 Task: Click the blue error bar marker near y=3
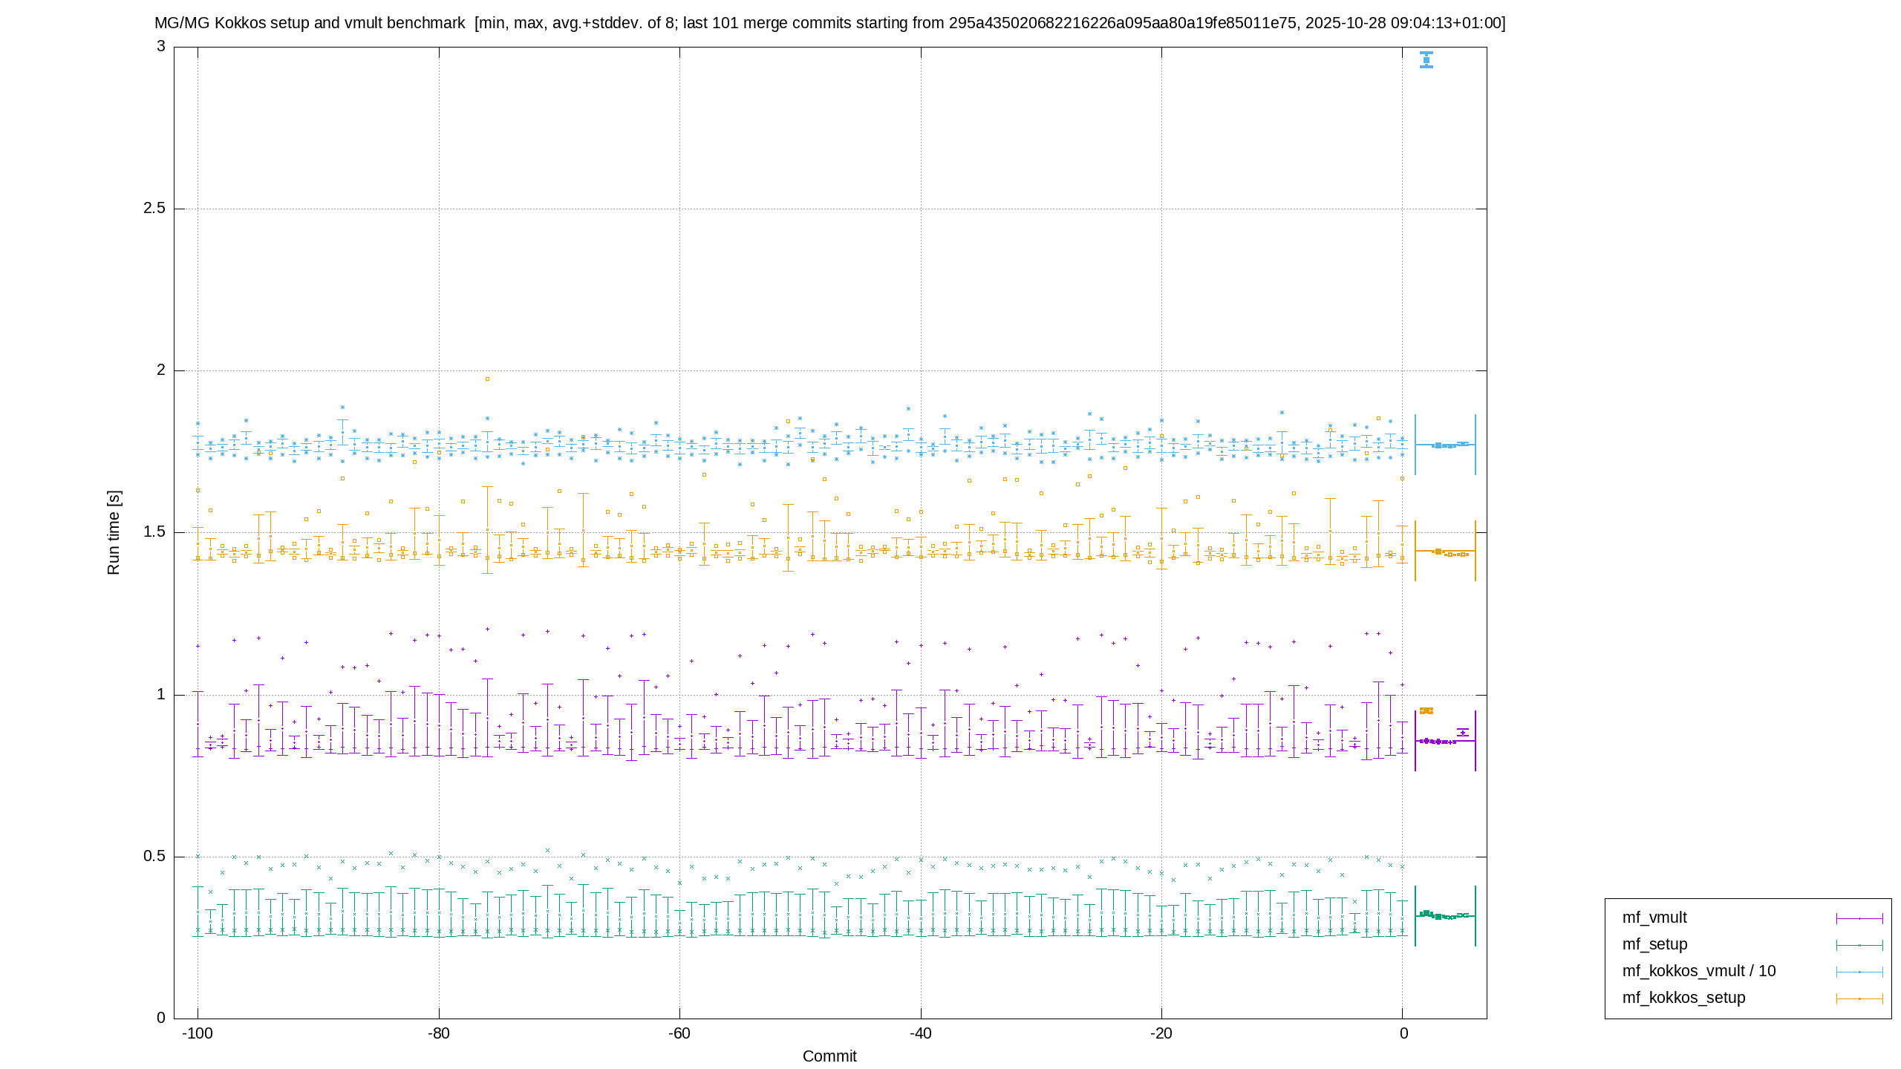[x=1426, y=59]
